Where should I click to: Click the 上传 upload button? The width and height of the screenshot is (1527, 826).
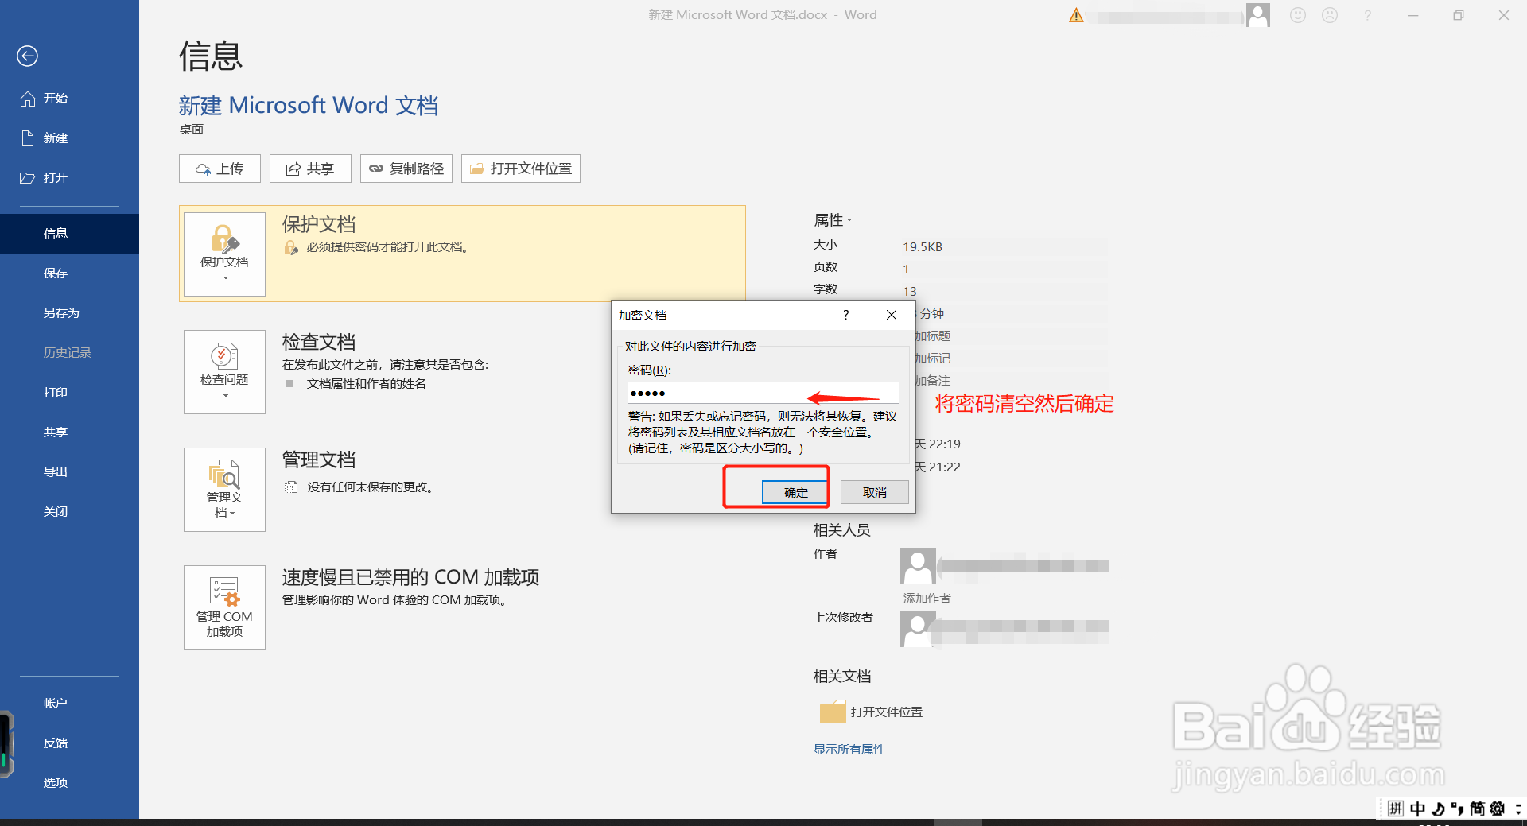coord(220,169)
